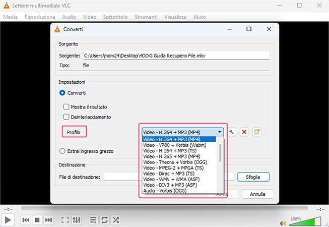
Task: Choose Audio - Vorbis (OGG) profile
Action: [x=179, y=191]
